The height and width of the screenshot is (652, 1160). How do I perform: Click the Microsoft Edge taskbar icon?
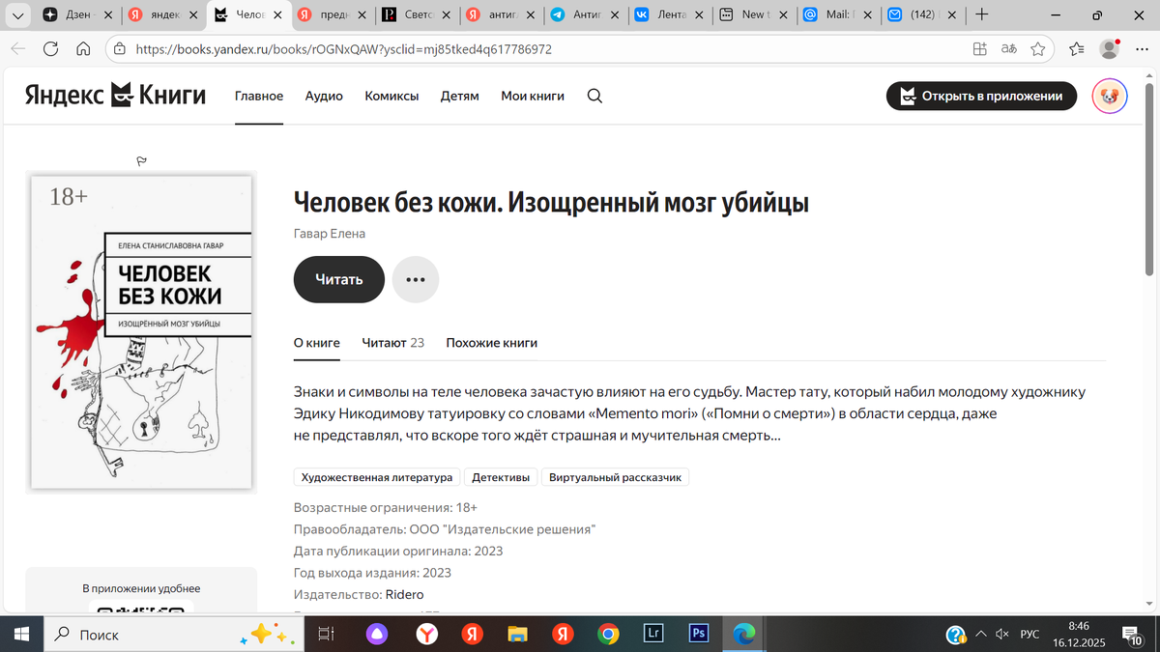pos(743,634)
